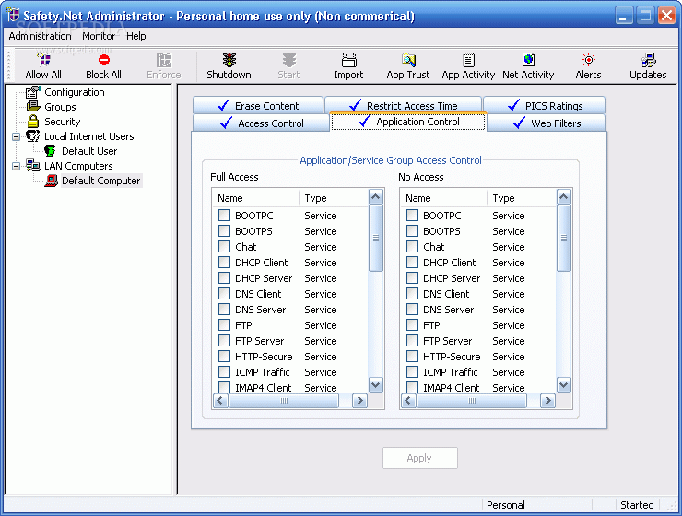The height and width of the screenshot is (516, 682).
Task: Check FTP in the Full Access list
Action: pyautogui.click(x=225, y=324)
